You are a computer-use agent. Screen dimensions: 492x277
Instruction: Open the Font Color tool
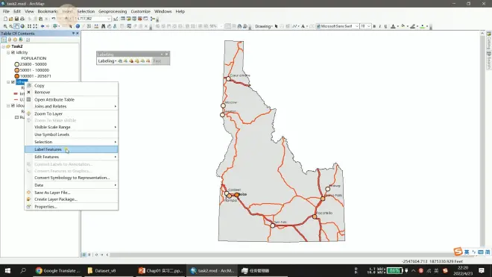(393, 26)
